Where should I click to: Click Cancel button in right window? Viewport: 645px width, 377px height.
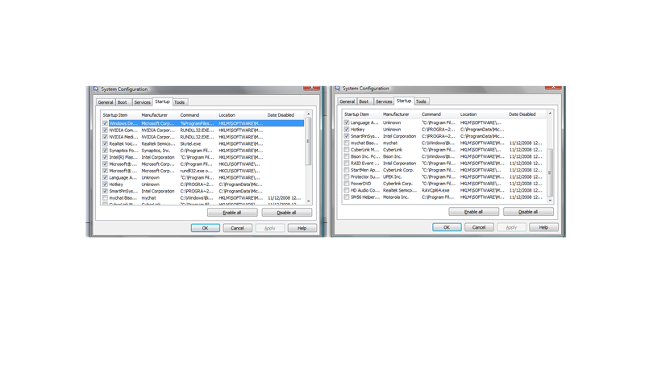pyautogui.click(x=479, y=227)
